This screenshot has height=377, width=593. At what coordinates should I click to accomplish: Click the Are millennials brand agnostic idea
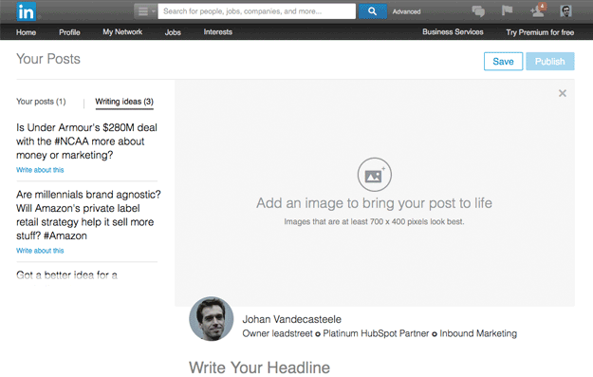click(88, 215)
